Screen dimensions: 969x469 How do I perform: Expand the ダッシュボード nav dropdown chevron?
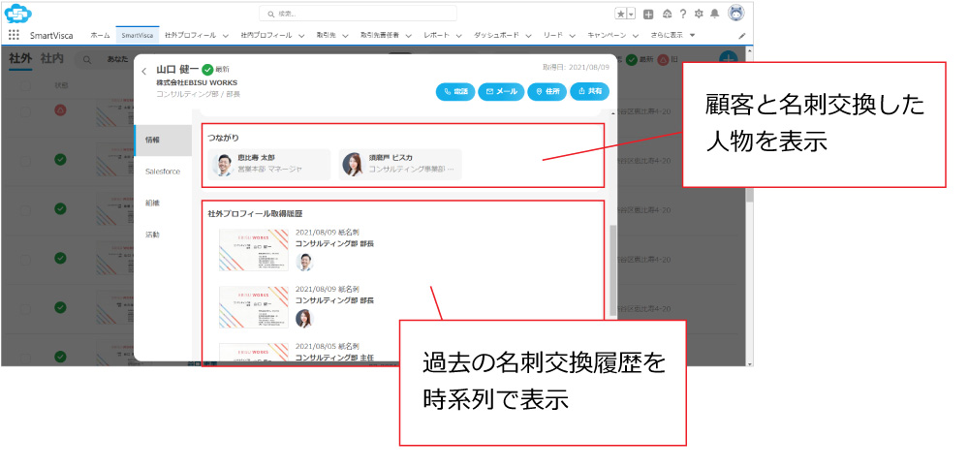(x=528, y=36)
